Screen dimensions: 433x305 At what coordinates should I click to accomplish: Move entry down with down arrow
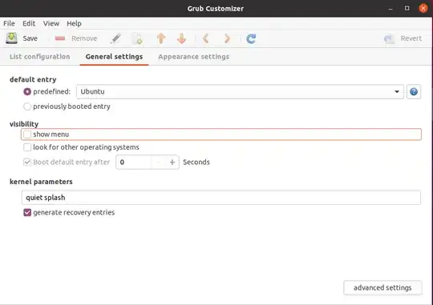click(x=181, y=38)
